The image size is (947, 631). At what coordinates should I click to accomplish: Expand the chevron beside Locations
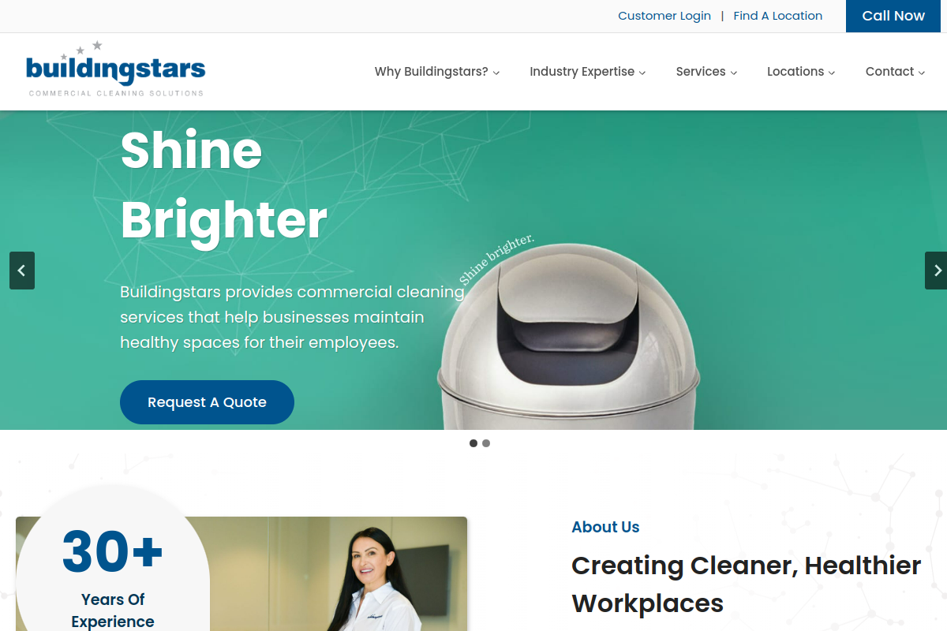[832, 73]
